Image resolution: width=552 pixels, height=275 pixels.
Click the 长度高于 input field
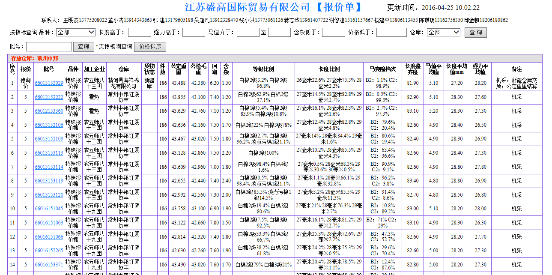coord(139,33)
